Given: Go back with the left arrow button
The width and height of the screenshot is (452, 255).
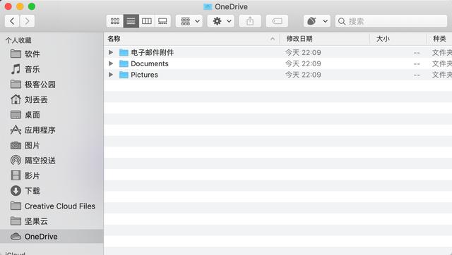Looking at the screenshot, I should pyautogui.click(x=12, y=21).
